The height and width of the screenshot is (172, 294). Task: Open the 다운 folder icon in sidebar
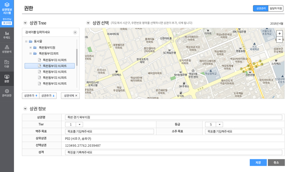click(7, 64)
